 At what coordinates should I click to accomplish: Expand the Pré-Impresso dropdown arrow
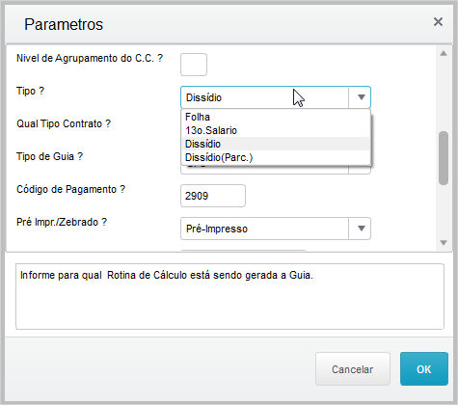coord(360,229)
